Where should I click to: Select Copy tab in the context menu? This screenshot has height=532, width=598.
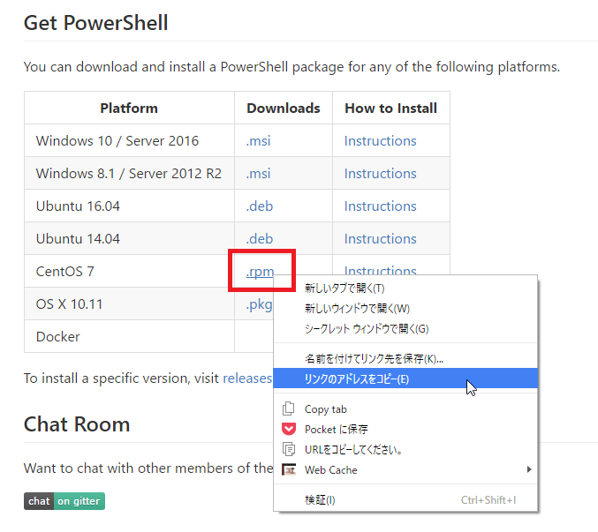(x=405, y=409)
